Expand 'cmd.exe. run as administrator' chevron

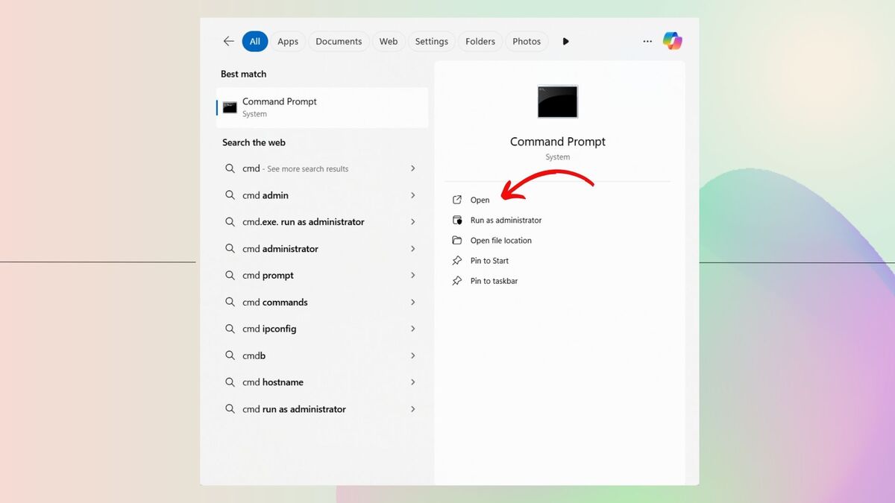point(412,222)
